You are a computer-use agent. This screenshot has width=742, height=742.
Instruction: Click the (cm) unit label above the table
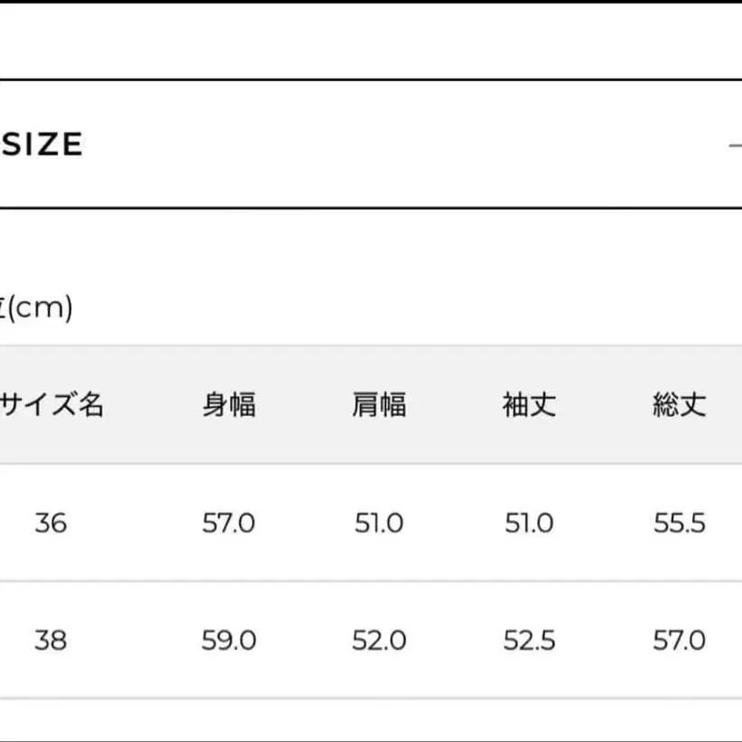(x=36, y=309)
